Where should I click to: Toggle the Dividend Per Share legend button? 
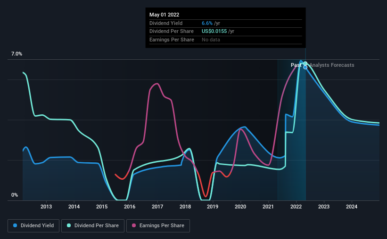point(93,226)
